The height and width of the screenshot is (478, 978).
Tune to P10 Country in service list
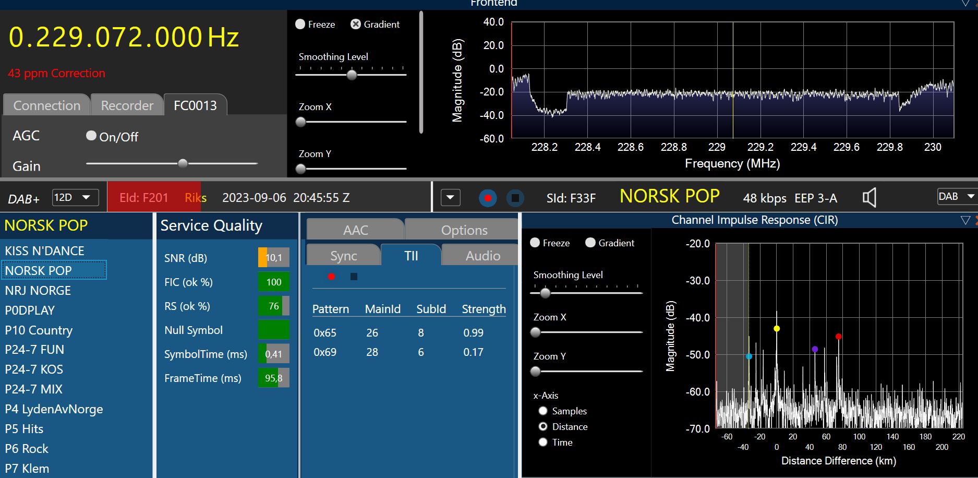(x=39, y=330)
